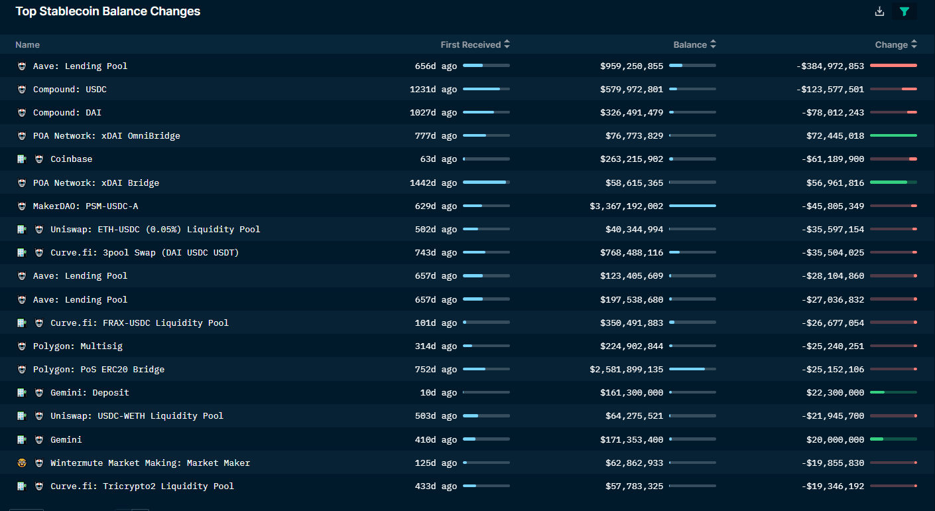The width and height of the screenshot is (935, 511).
Task: Click the balance bar next to $3,367,192,002
Action: 692,206
